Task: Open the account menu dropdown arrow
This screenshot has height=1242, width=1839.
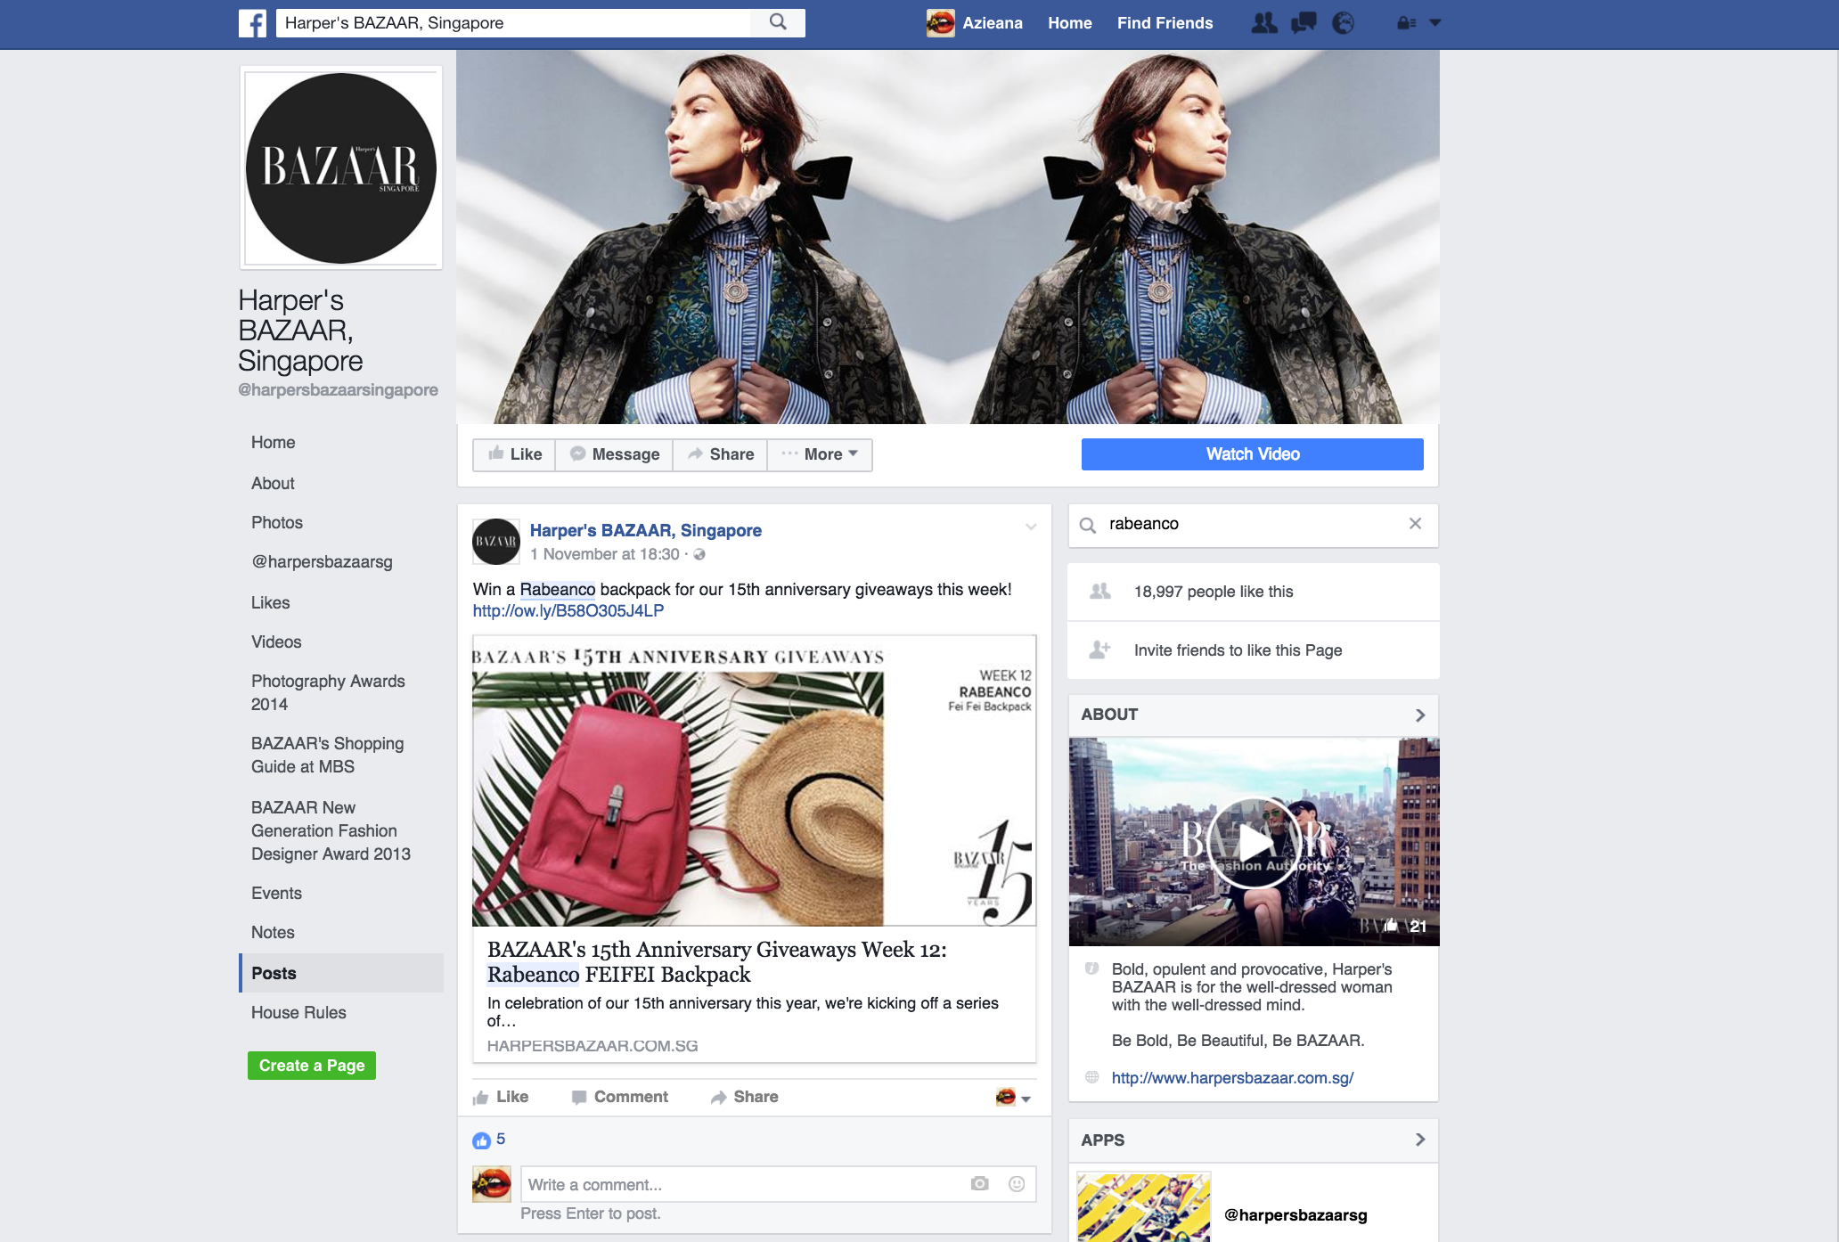Action: (x=1434, y=23)
